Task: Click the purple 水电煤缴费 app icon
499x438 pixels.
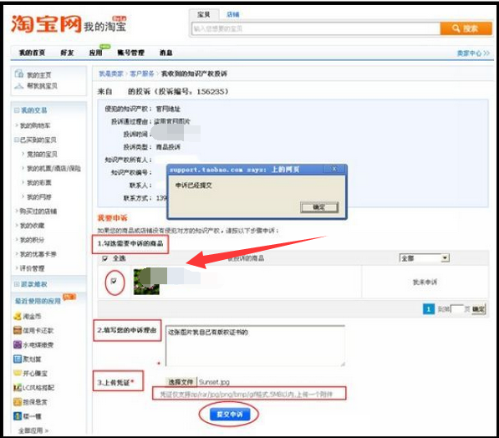Action: coord(18,344)
